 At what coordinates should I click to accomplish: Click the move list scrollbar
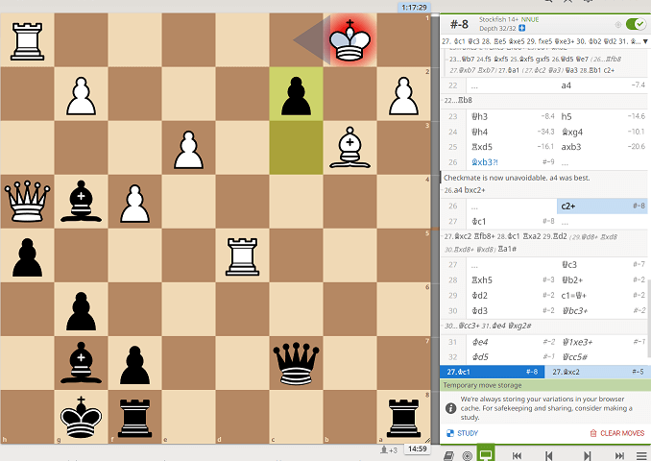649,318
